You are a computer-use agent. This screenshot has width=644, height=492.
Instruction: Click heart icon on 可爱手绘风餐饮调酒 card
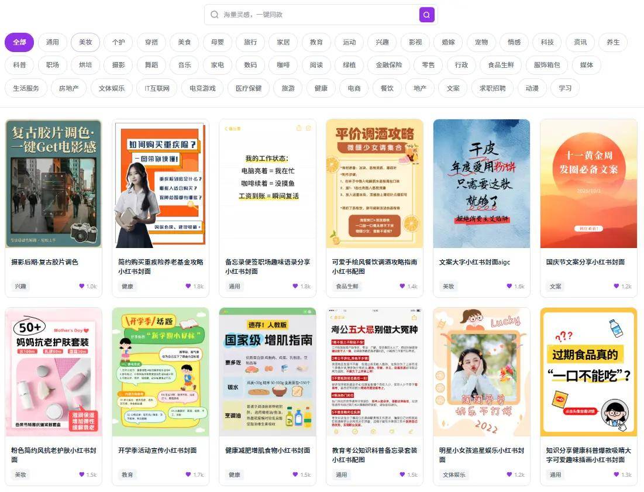click(x=402, y=287)
